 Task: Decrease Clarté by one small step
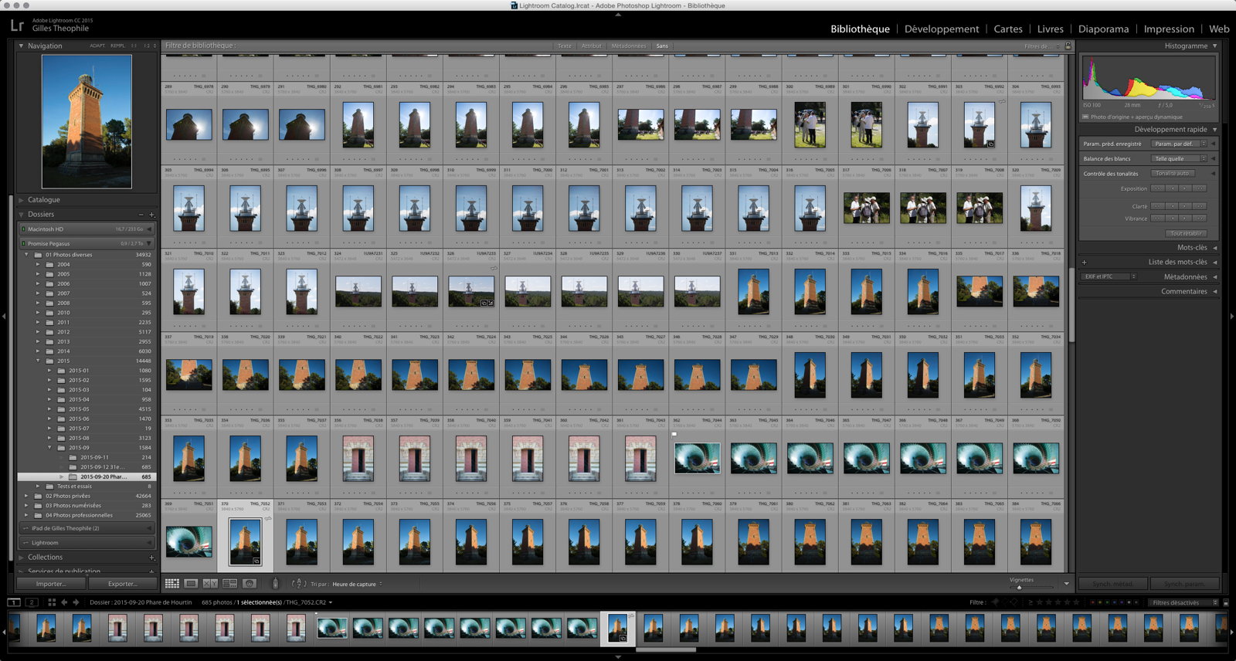[1172, 206]
